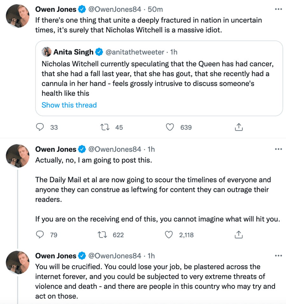
Task: Reply to the Nicholas Witchell idiot tweet
Action: tap(40, 127)
